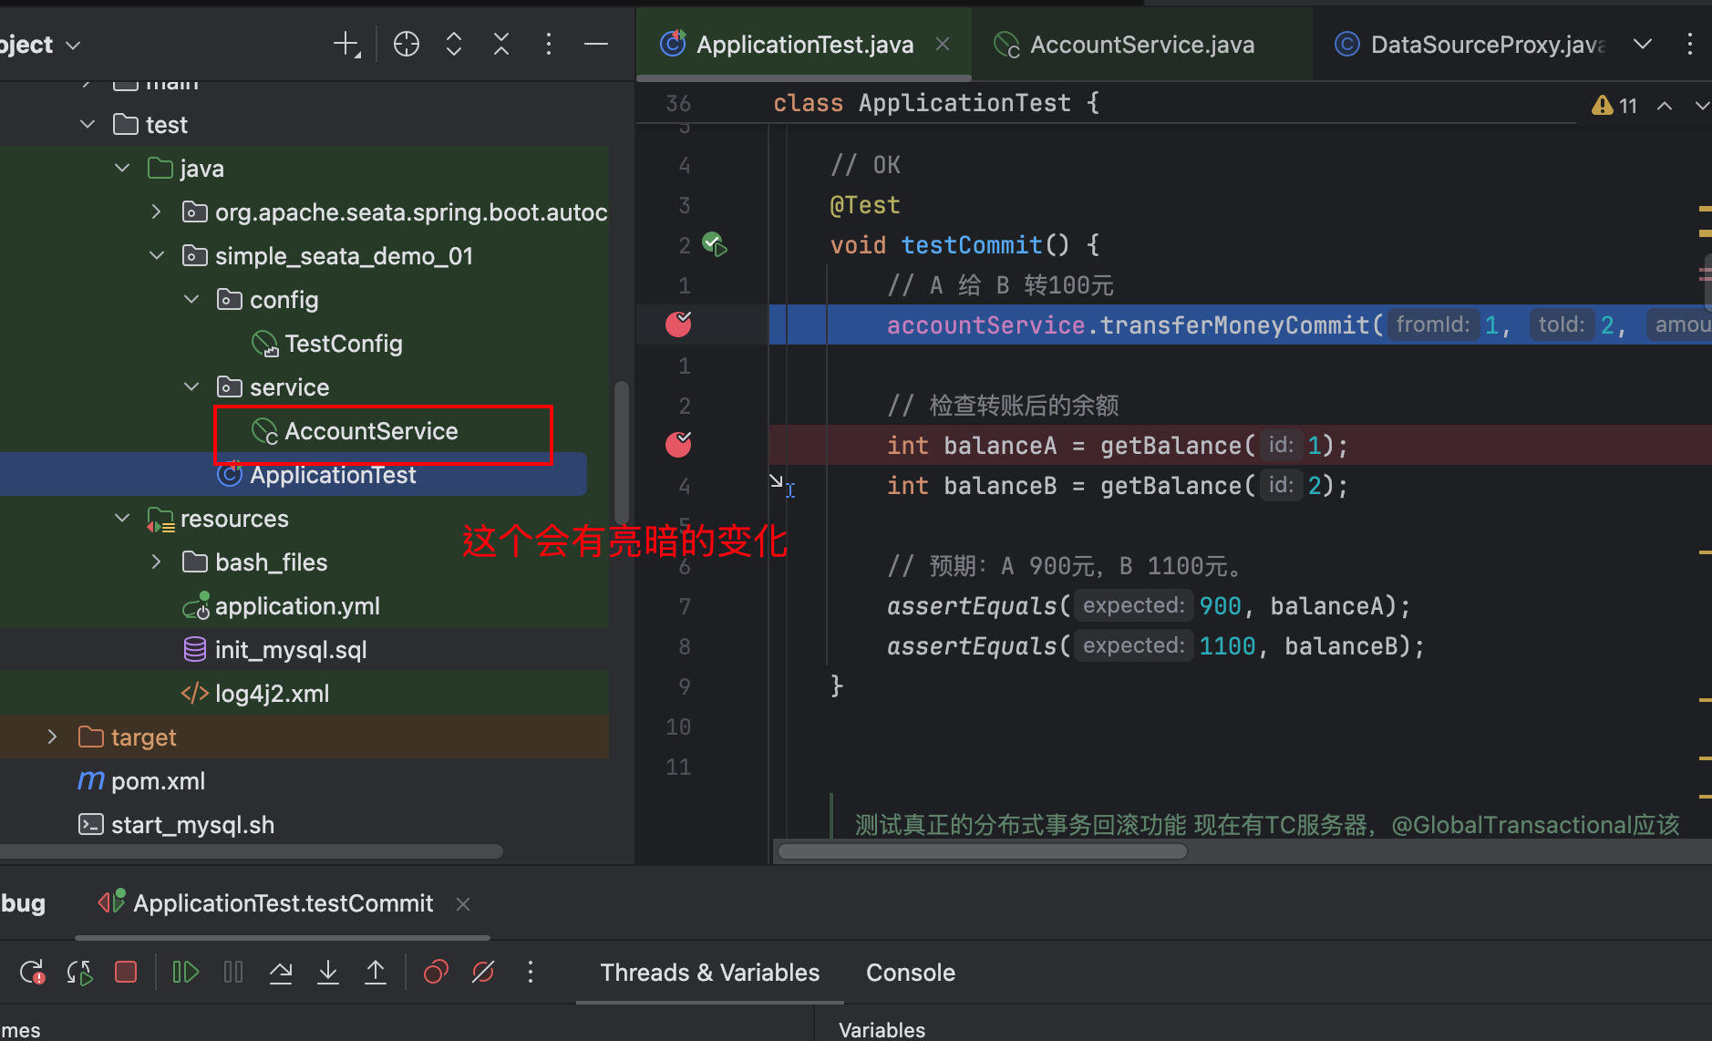Collapse all project tree nodes
Viewport: 1712px width, 1041px height.
point(501,44)
